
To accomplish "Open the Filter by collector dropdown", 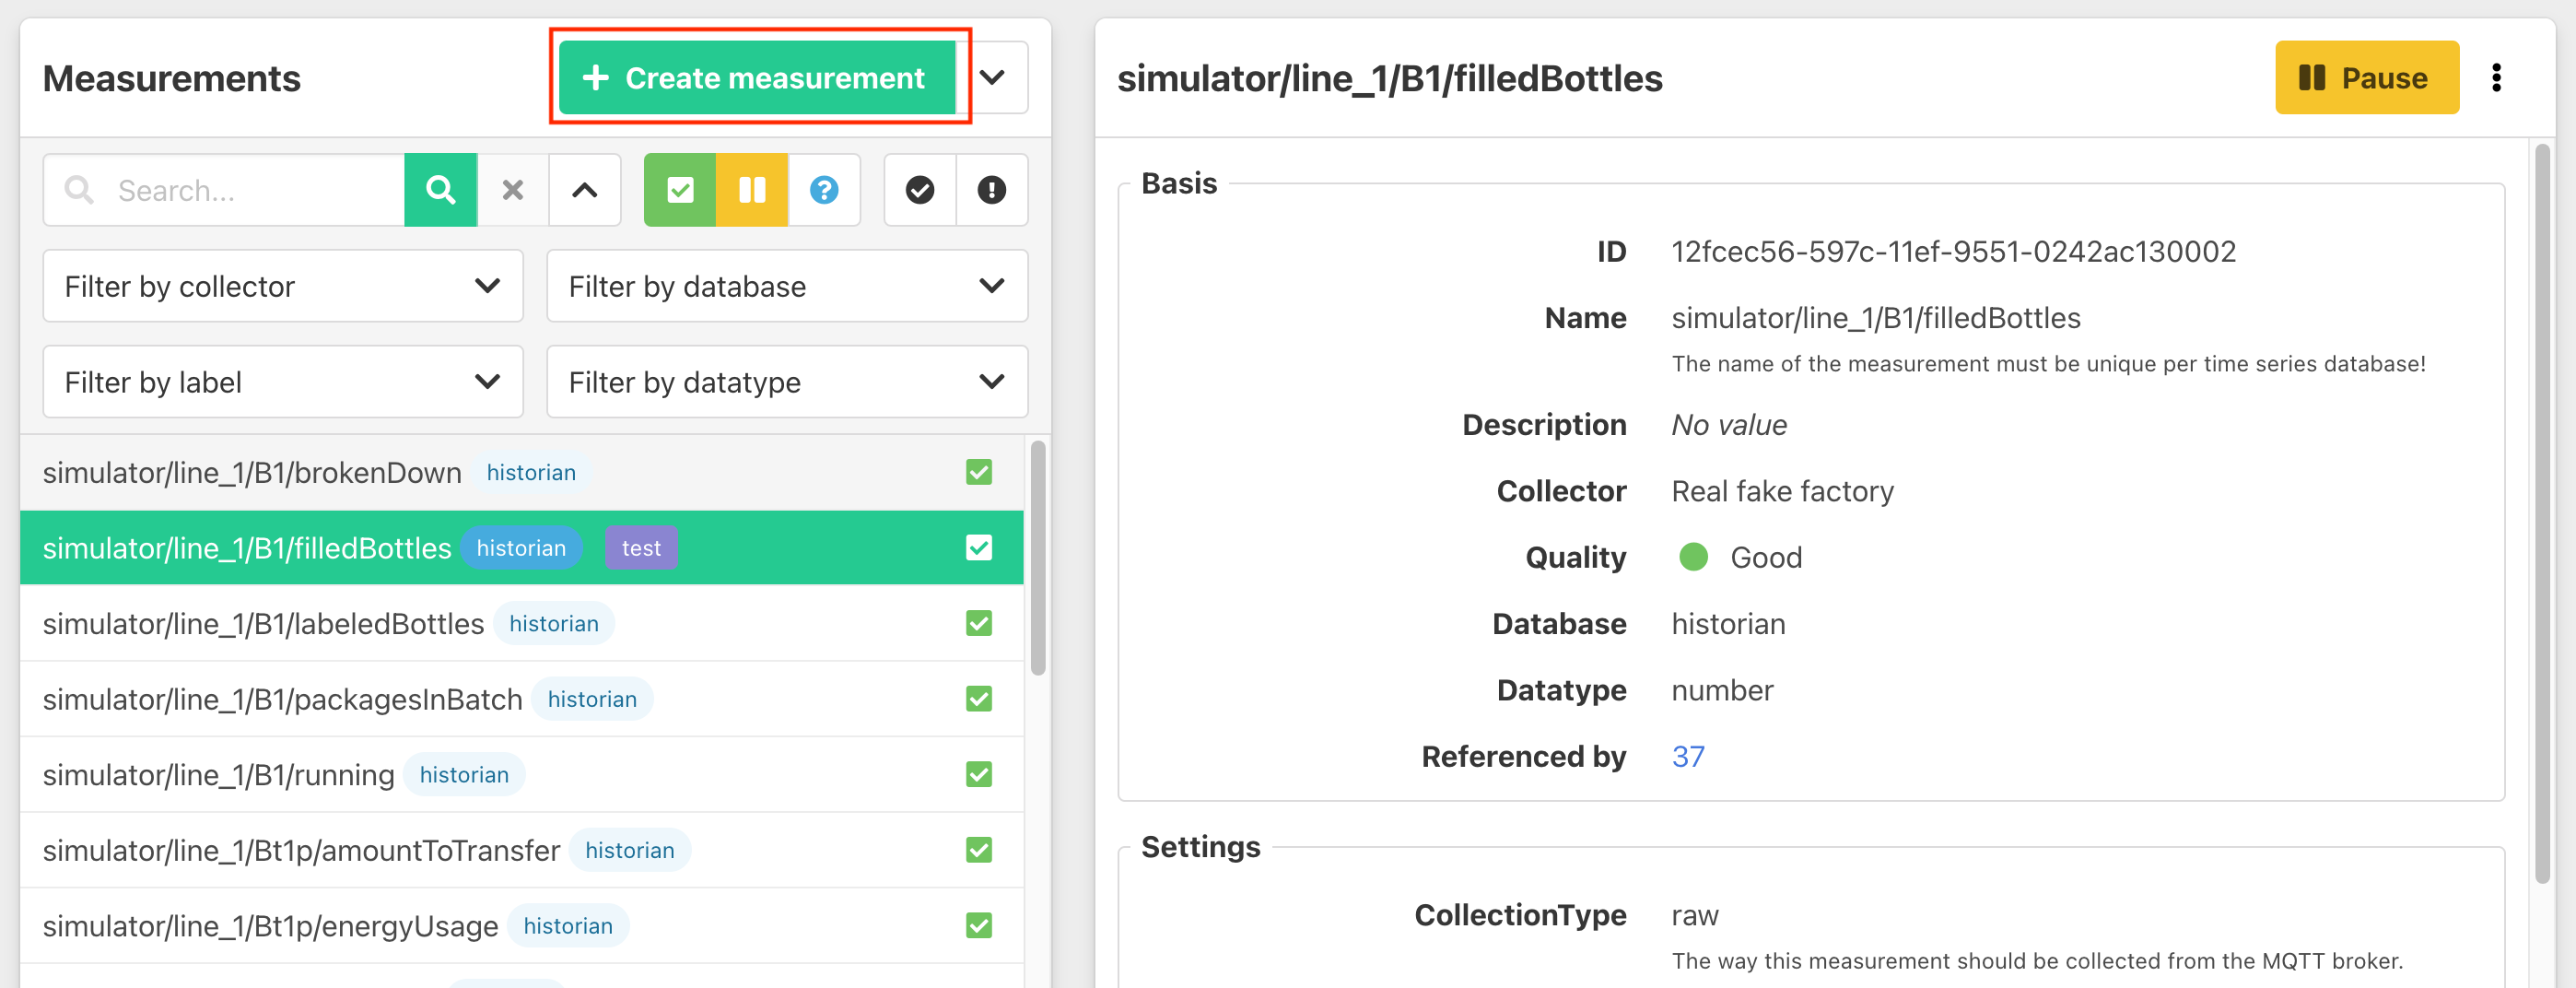I will pyautogui.click(x=283, y=286).
